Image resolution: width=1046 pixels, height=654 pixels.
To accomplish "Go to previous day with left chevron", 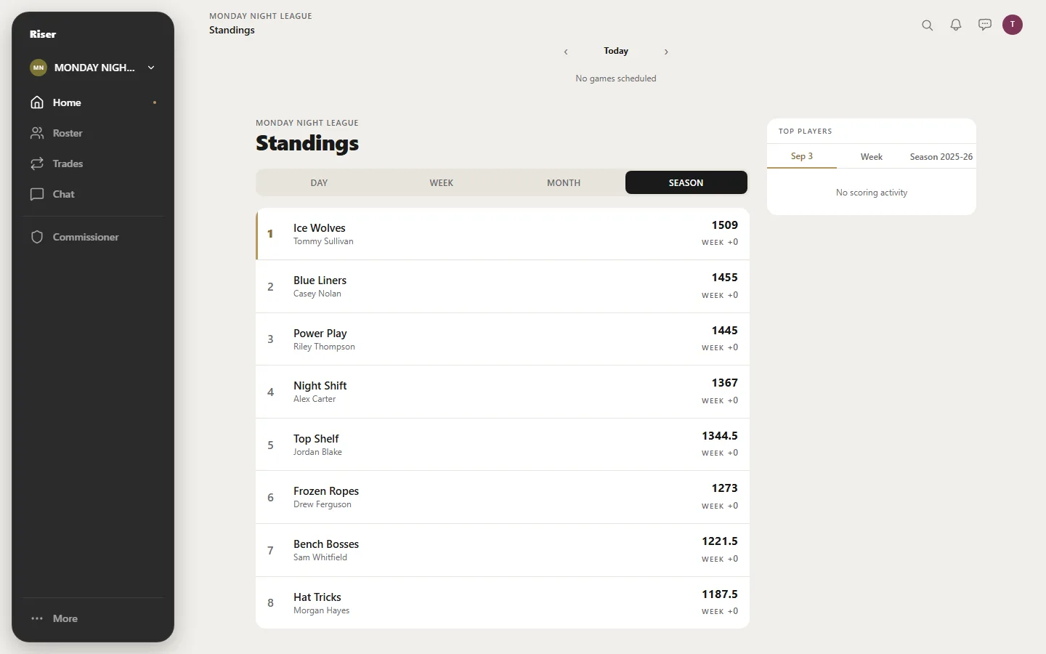I will coord(566,52).
